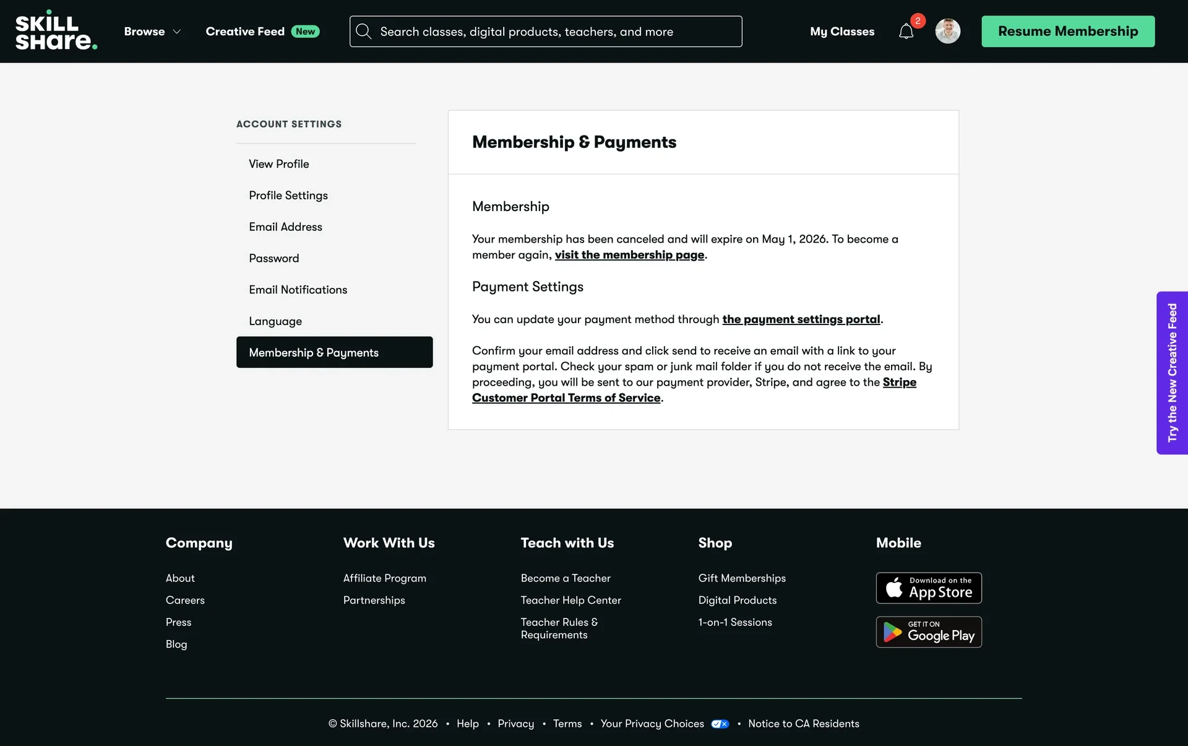This screenshot has width=1188, height=746.
Task: Click the privacy choices toggle icon
Action: tap(720, 724)
